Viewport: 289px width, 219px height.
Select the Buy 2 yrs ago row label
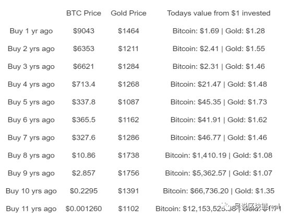(x=31, y=49)
